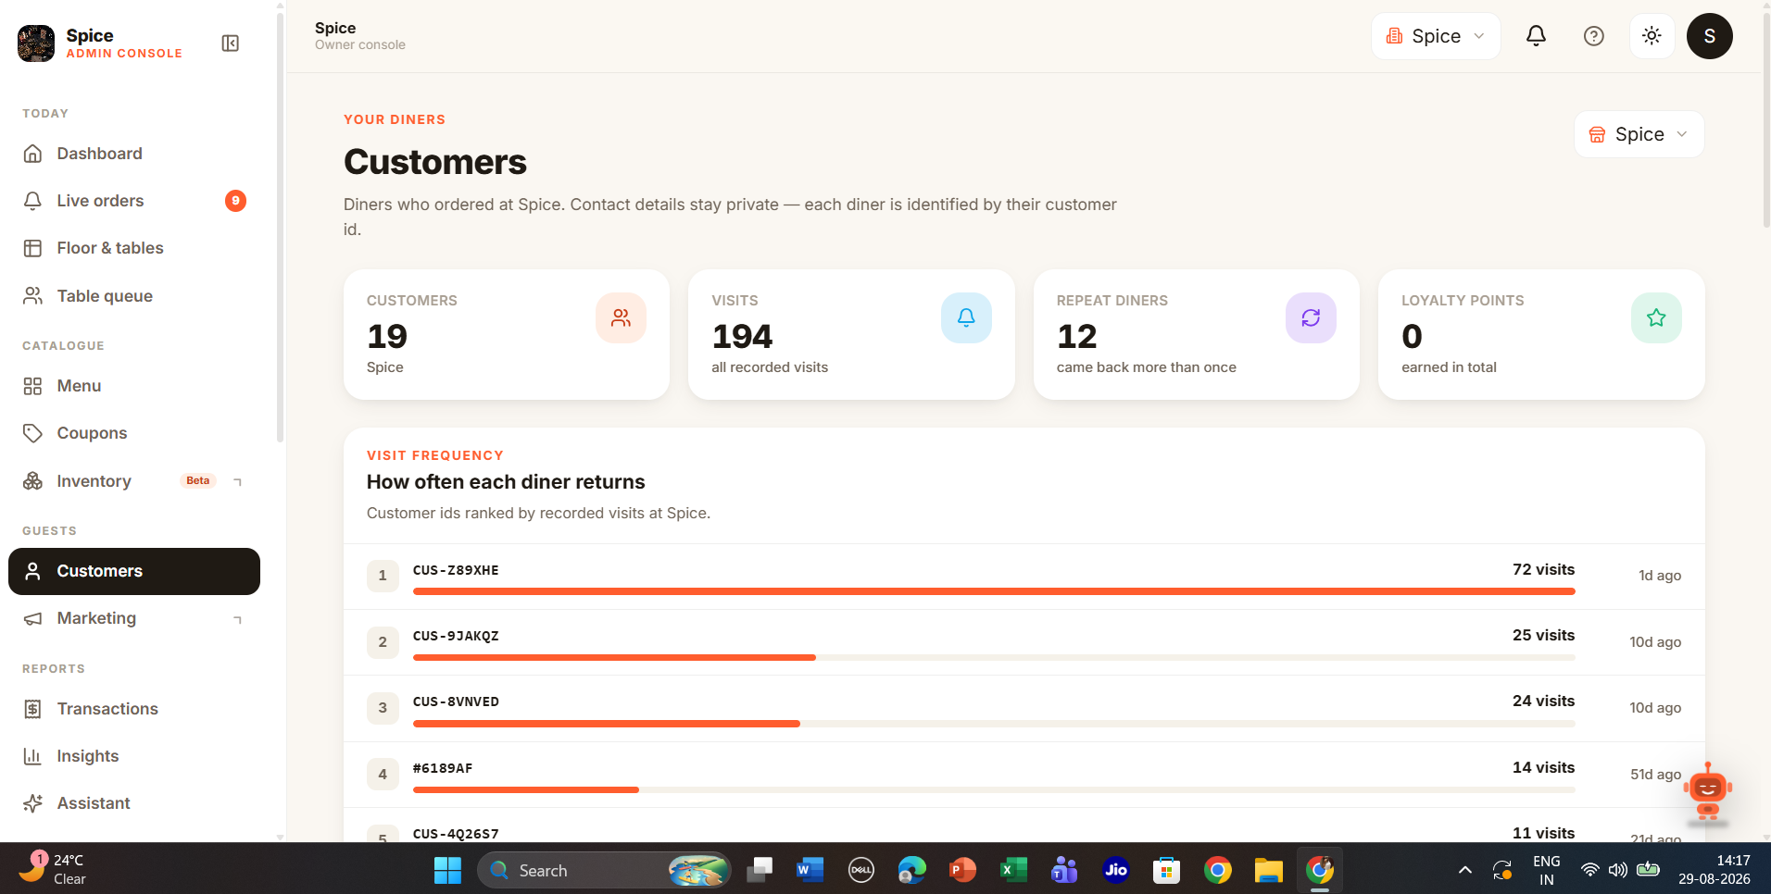
Task: Collapse the sidebar panel icon
Action: [231, 43]
